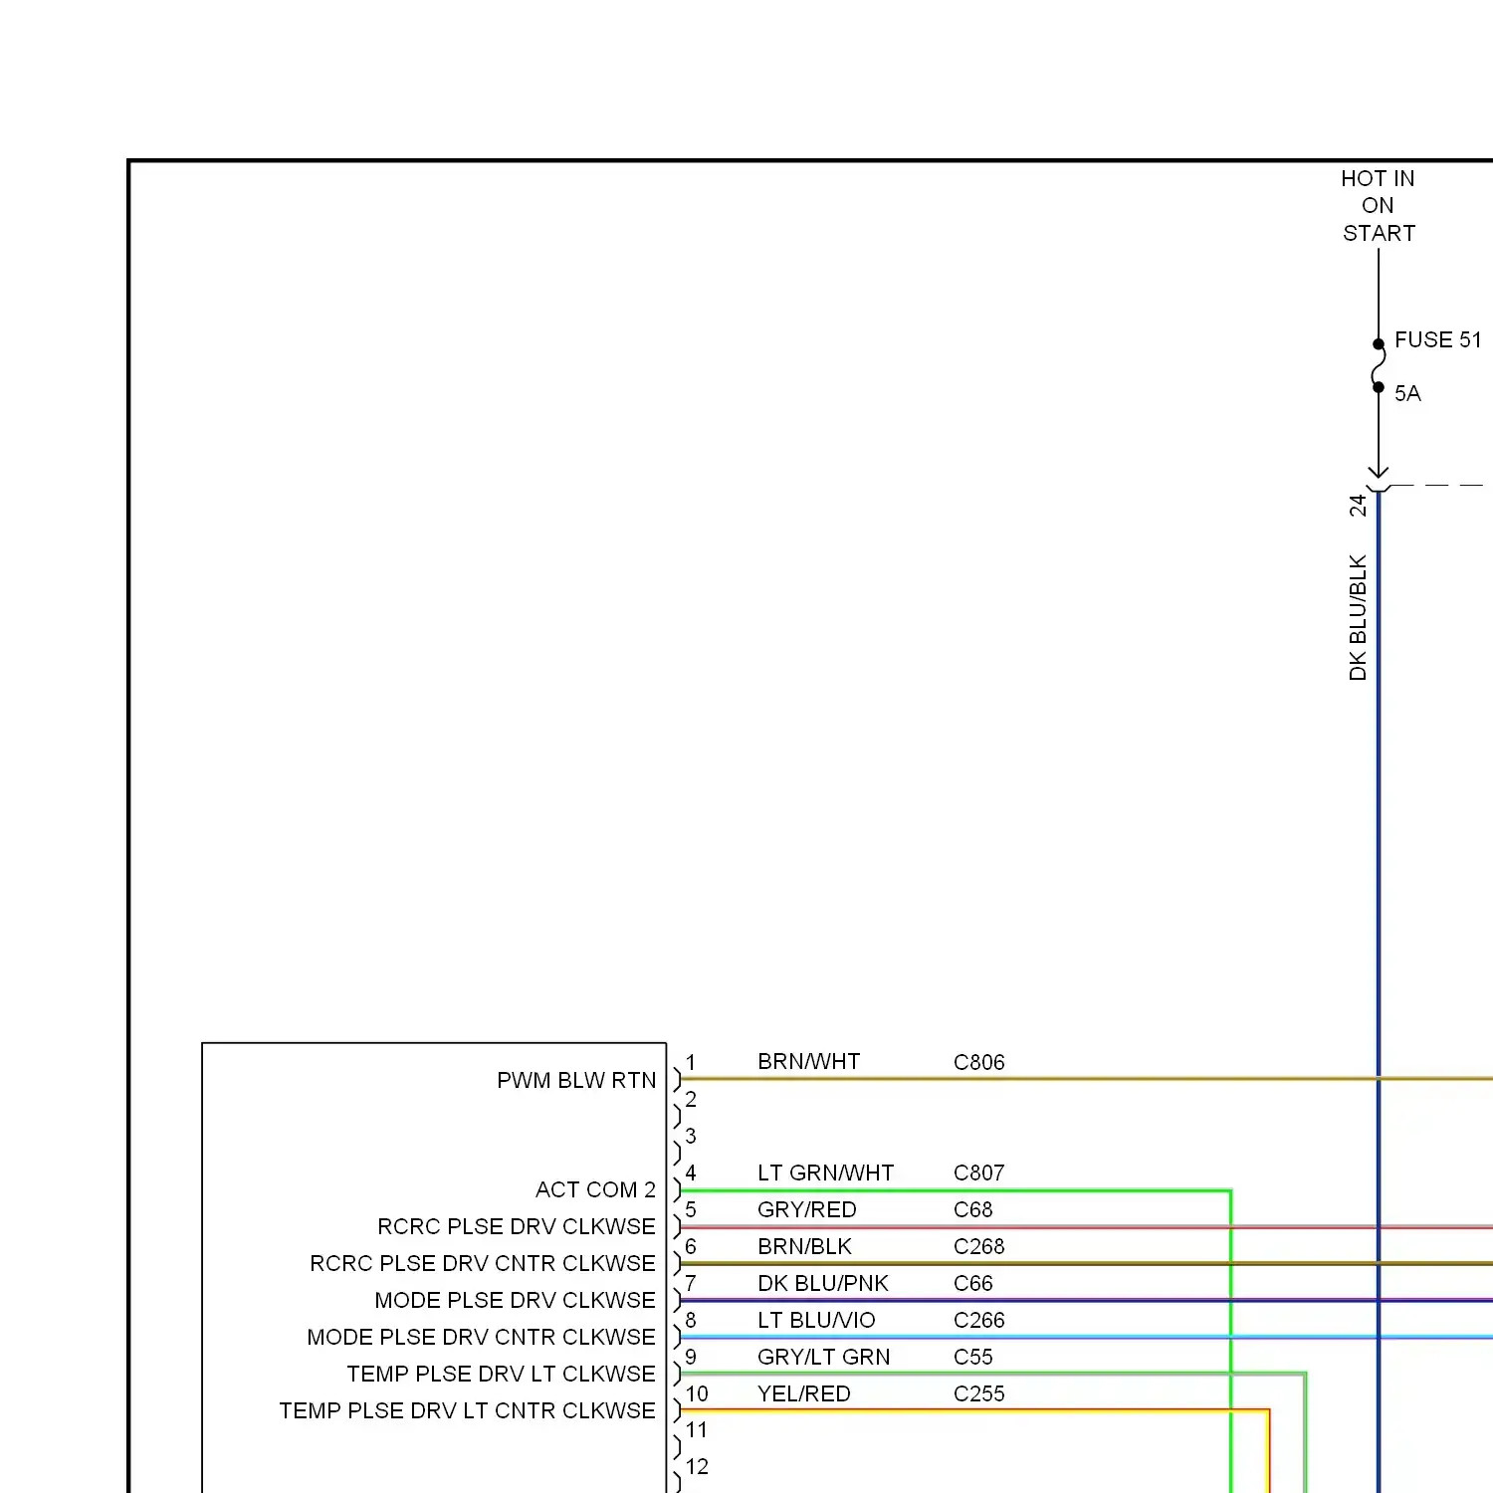The height and width of the screenshot is (1493, 1493).
Task: Click MODE PLSE DRV CNTR CLKWSE label
Action: tap(481, 1338)
